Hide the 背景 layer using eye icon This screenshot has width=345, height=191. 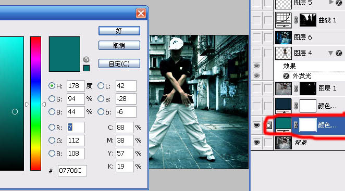coord(256,143)
